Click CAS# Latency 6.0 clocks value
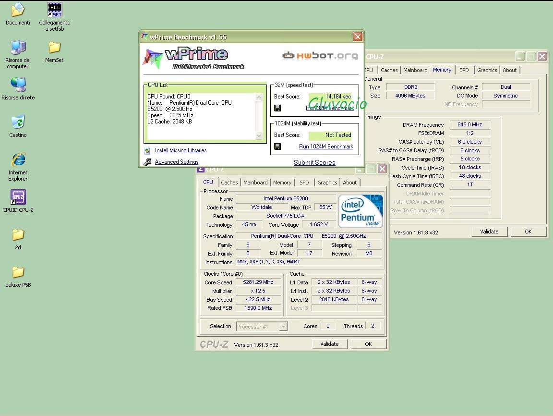The height and width of the screenshot is (416, 553). (470, 142)
